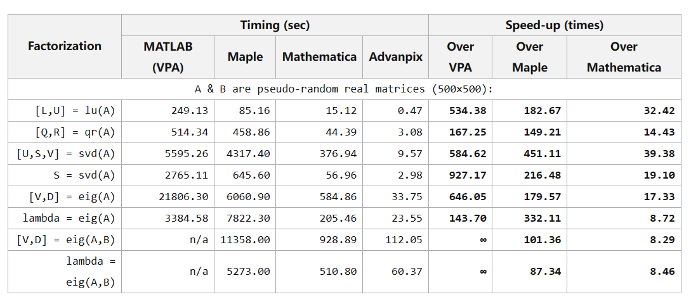Click the lambda = eig(A) row label
691x304 pixels.
69,218
